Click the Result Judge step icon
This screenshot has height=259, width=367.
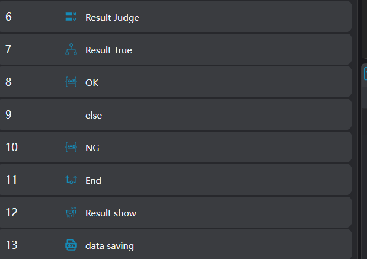71,17
